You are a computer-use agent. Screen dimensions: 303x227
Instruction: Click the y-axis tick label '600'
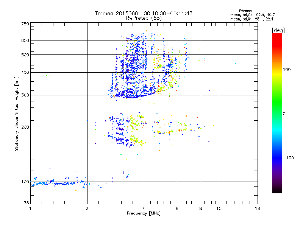pyautogui.click(x=25, y=40)
